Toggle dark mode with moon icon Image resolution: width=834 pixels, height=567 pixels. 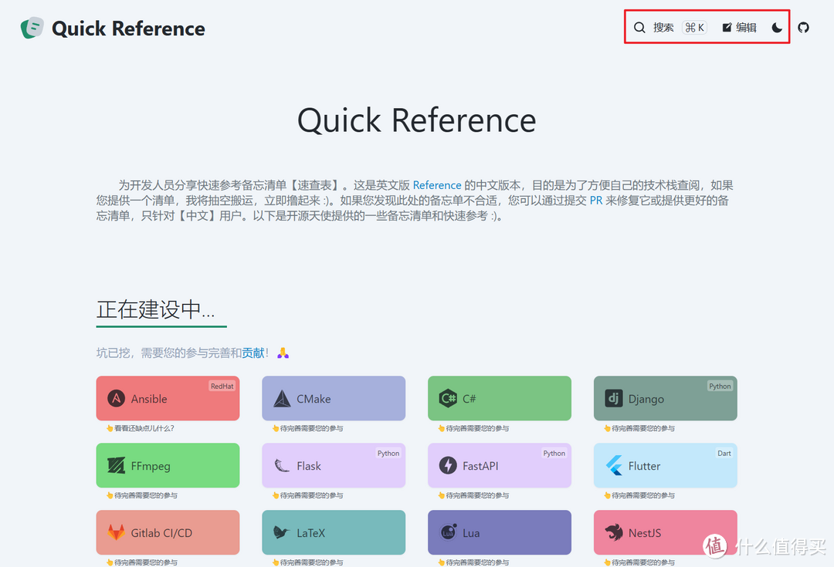[x=777, y=28]
